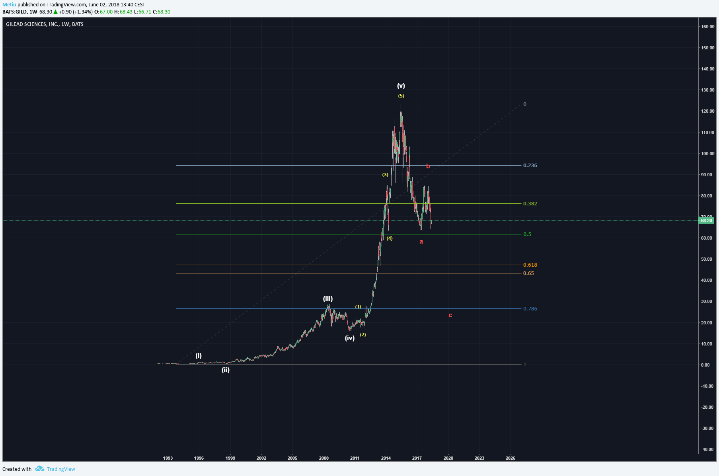The image size is (719, 476).
Task: Select the yellow wave (1) label
Action: (358, 307)
